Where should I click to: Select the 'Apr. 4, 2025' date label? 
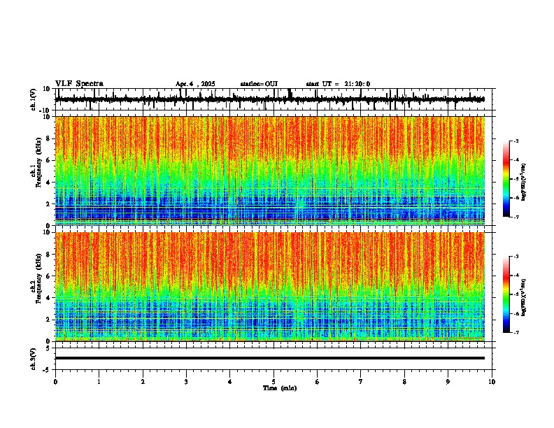click(x=195, y=84)
